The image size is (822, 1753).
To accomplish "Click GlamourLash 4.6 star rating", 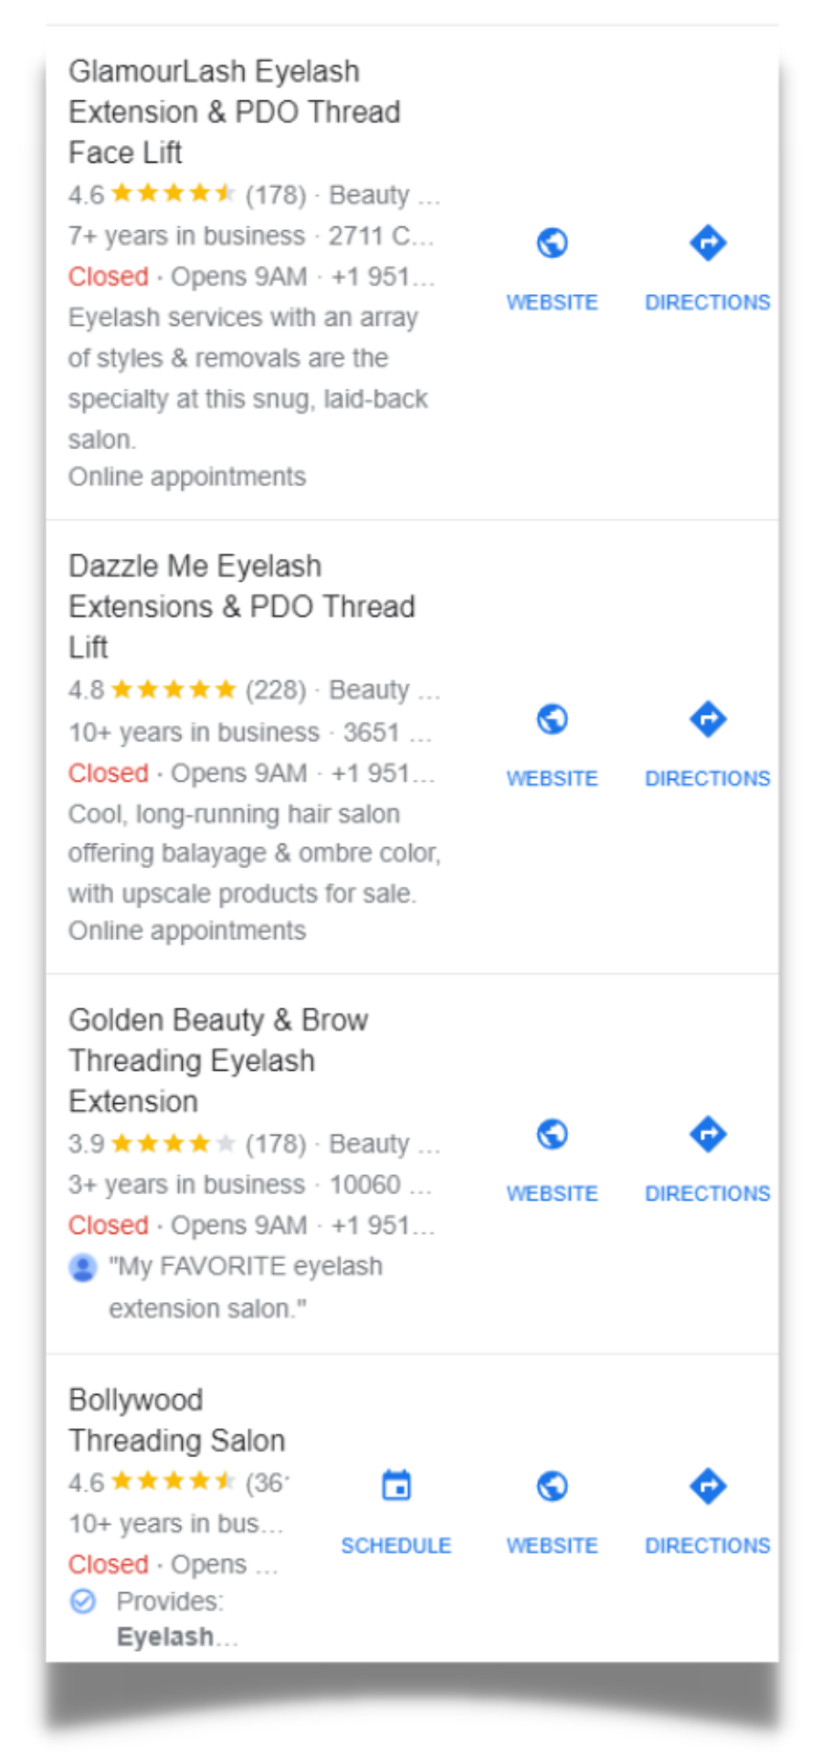I will point(172,194).
